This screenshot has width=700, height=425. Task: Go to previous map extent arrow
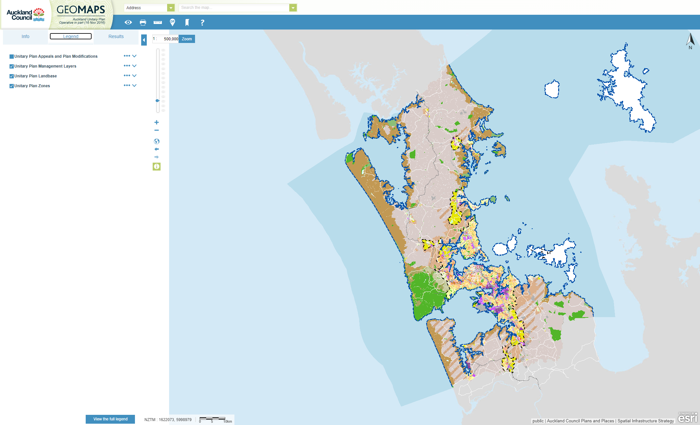[x=157, y=149]
